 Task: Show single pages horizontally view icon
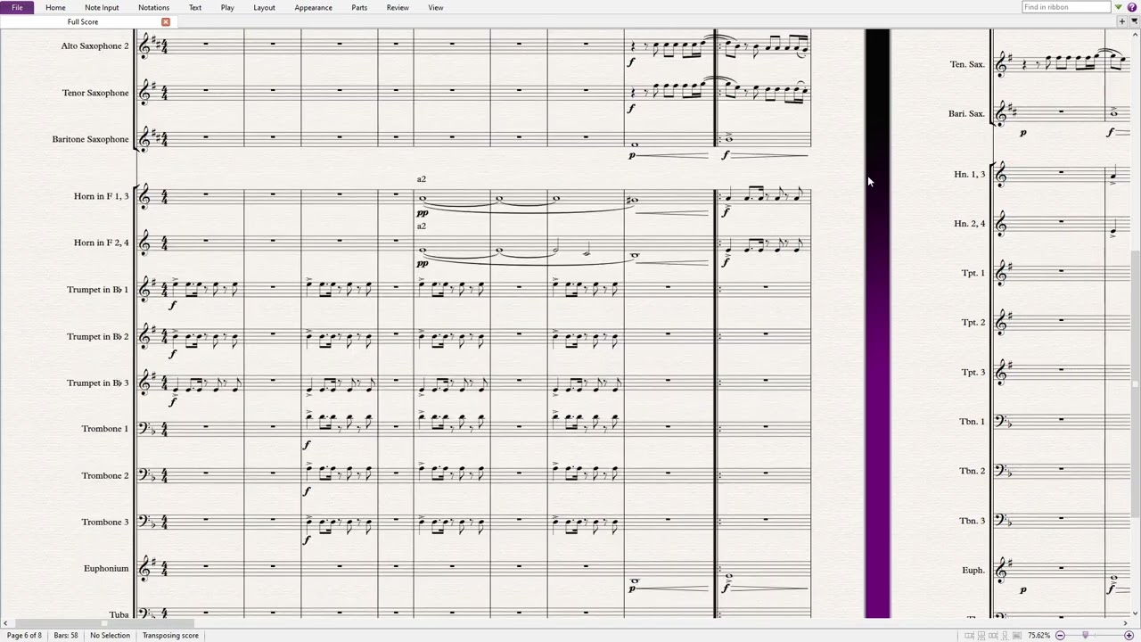click(x=993, y=635)
